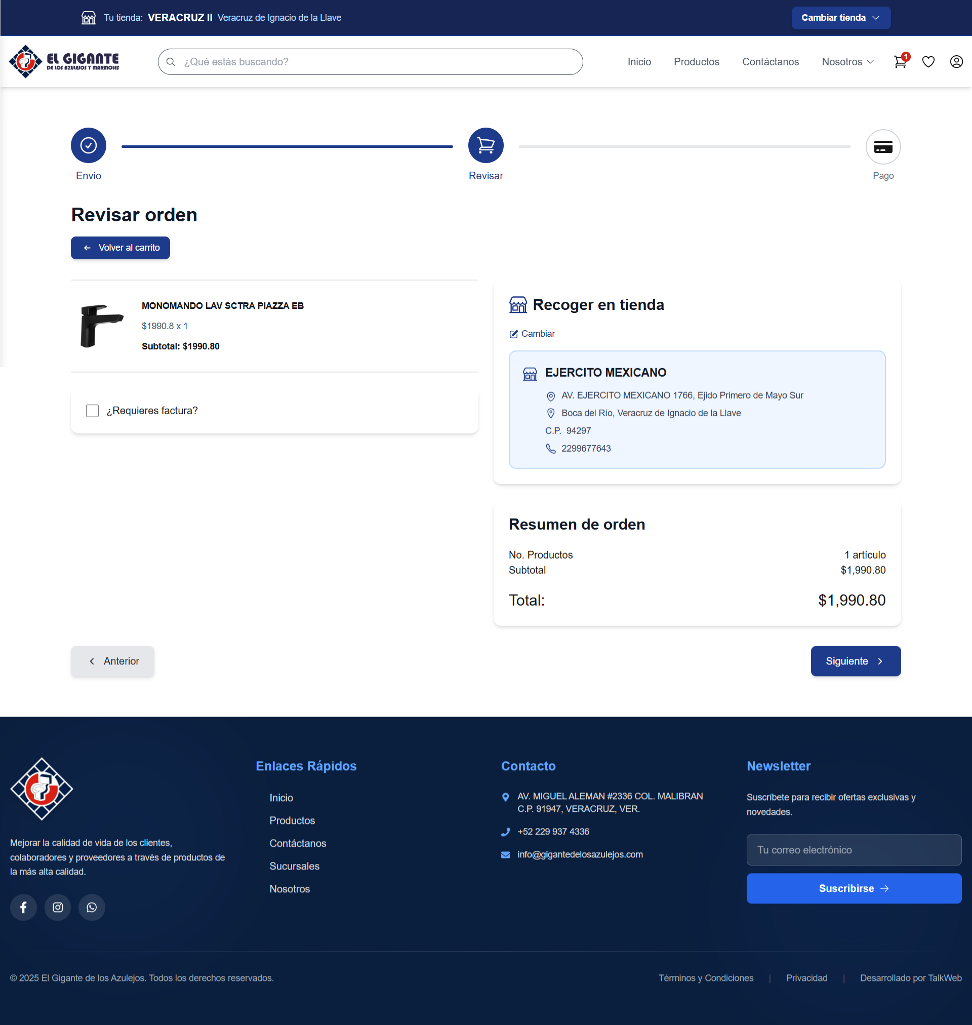Click the newsletter email input field
972x1025 pixels.
[x=854, y=849]
